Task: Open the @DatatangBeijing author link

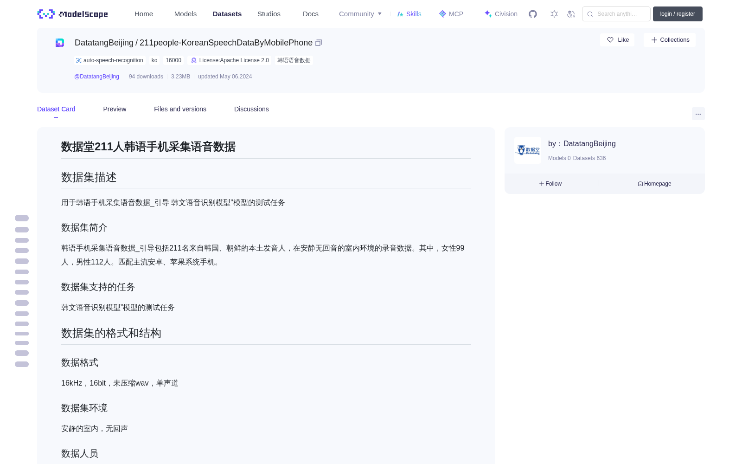Action: [x=96, y=77]
